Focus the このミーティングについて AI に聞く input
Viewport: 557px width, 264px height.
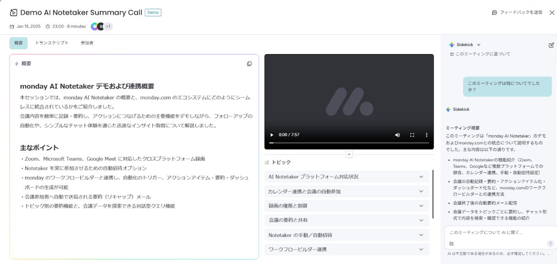click(x=495, y=233)
